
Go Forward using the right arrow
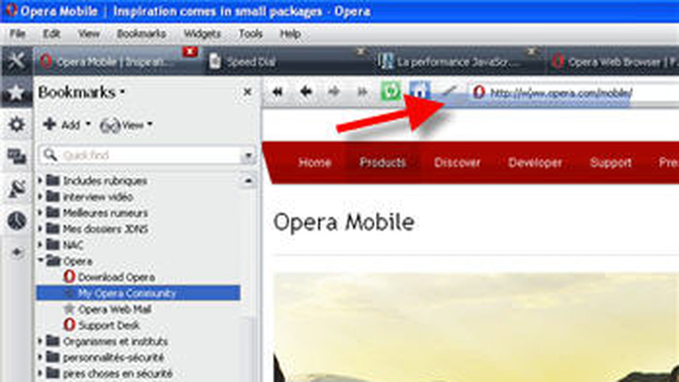pos(334,91)
